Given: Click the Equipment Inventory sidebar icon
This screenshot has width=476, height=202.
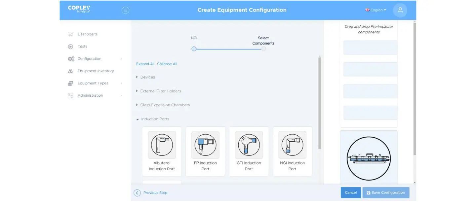Looking at the screenshot, I should (70, 71).
